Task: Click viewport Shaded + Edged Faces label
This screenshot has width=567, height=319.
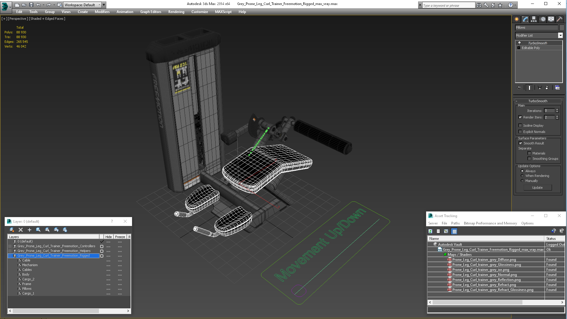Action: point(47,19)
